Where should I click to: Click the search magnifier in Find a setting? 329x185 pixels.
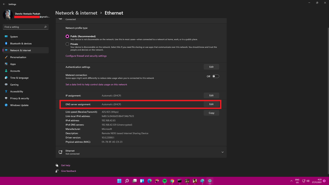(45, 27)
